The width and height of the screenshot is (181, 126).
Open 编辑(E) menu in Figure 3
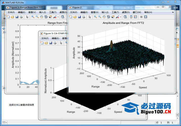pyautogui.click(x=55, y=38)
